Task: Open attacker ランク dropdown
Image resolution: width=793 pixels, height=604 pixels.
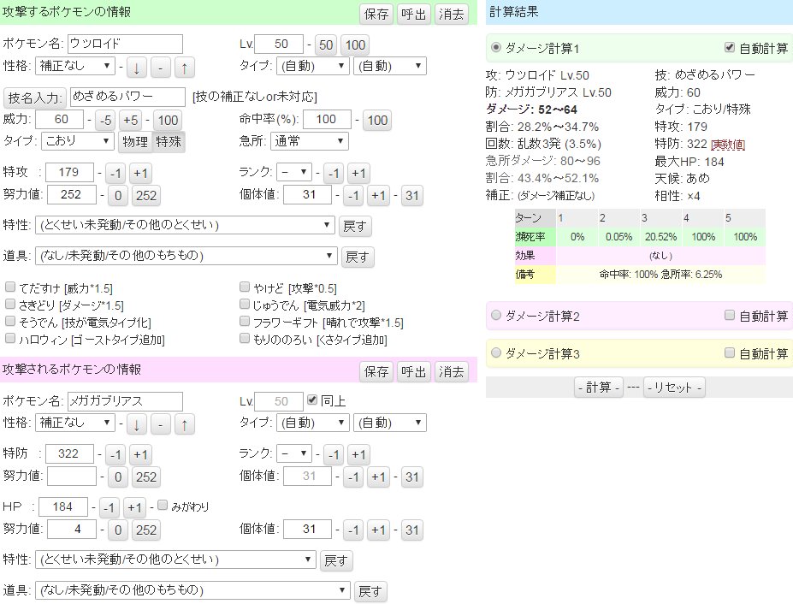Action: tap(294, 172)
